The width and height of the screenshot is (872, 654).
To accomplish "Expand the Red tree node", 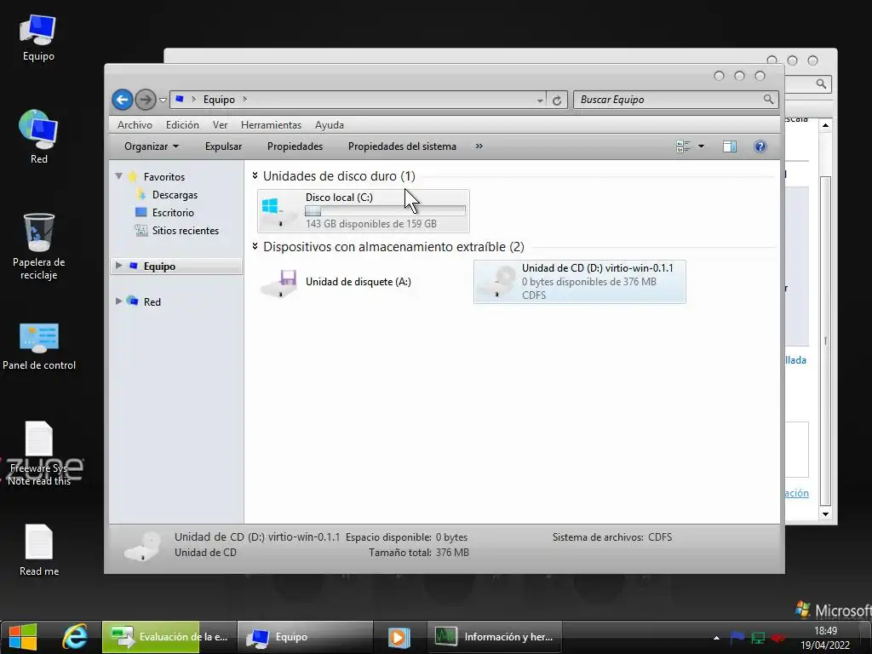I will point(118,301).
